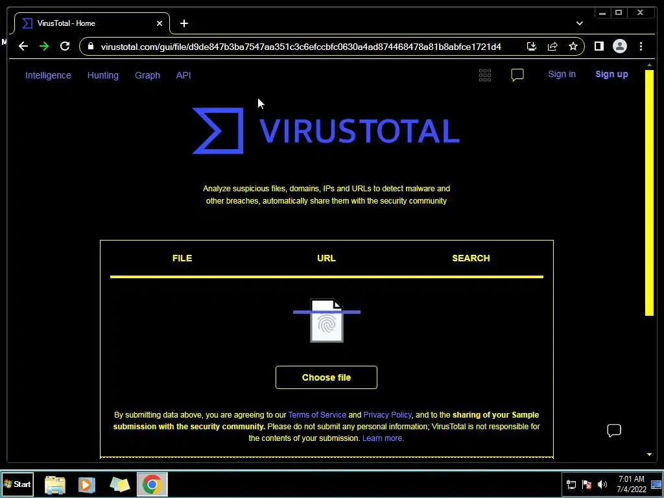The height and width of the screenshot is (498, 664).
Task: Click the VIRUSTOTAL wordmark text
Action: pyautogui.click(x=359, y=130)
